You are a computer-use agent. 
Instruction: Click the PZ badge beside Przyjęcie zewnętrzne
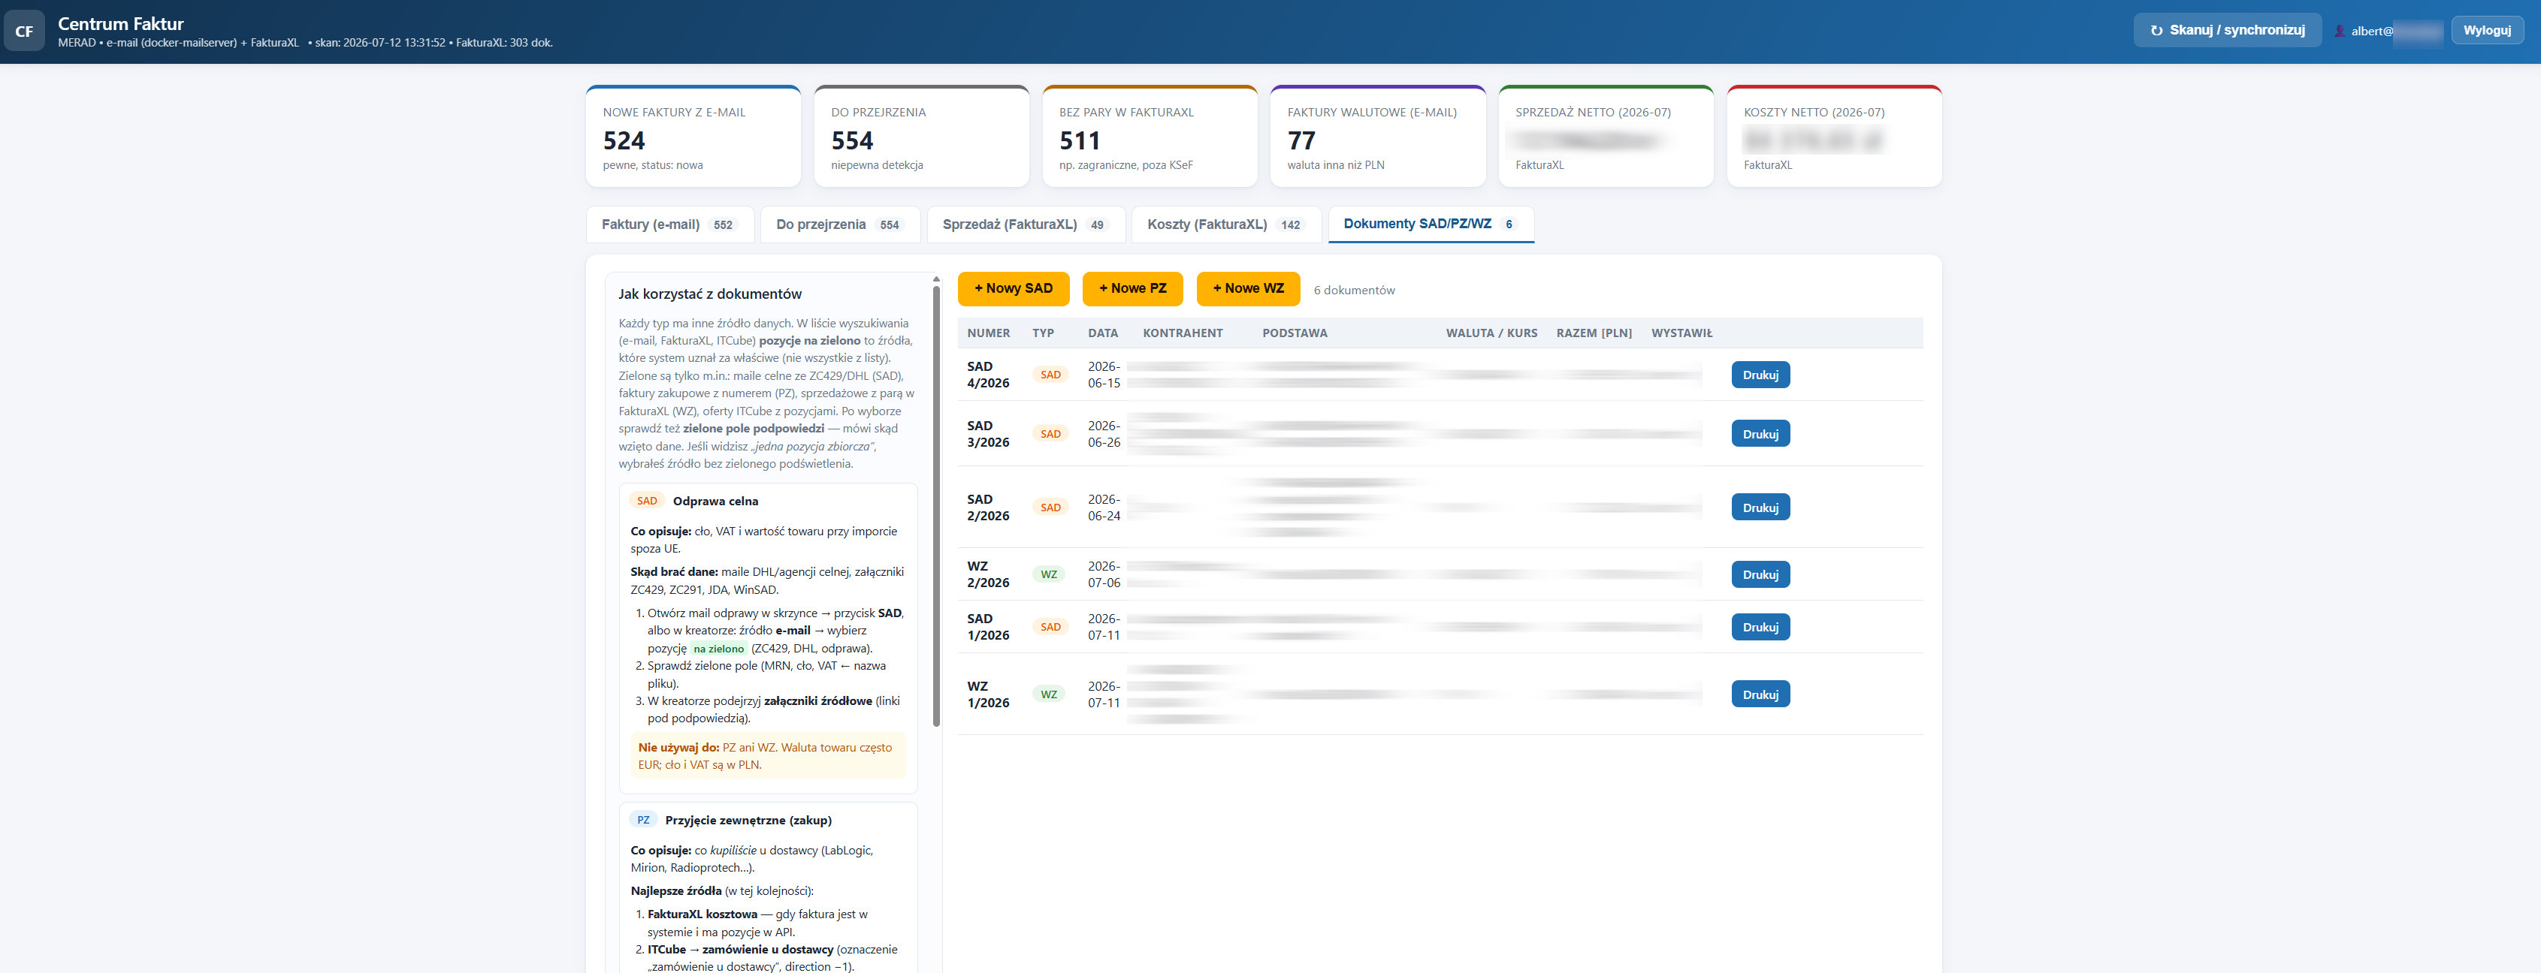[x=643, y=820]
